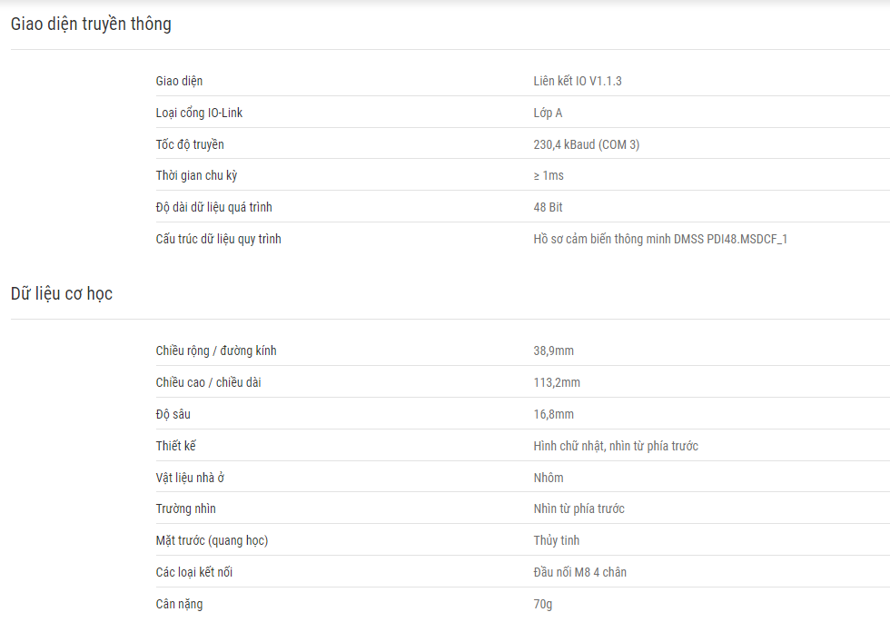Click the '48 Bit' value text
890x622 pixels.
[548, 207]
